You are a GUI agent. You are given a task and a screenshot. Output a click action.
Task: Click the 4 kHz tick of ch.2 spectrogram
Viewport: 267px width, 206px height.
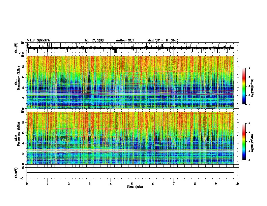pyautogui.click(x=24, y=143)
